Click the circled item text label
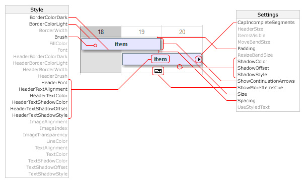 (160, 59)
